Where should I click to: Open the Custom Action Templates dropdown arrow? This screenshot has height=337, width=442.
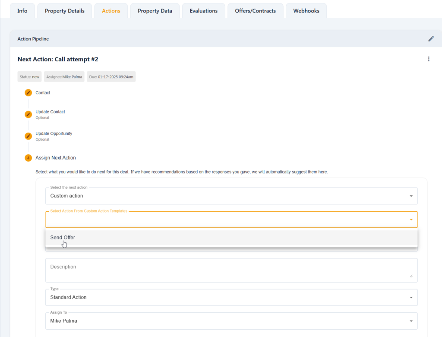tap(410, 220)
